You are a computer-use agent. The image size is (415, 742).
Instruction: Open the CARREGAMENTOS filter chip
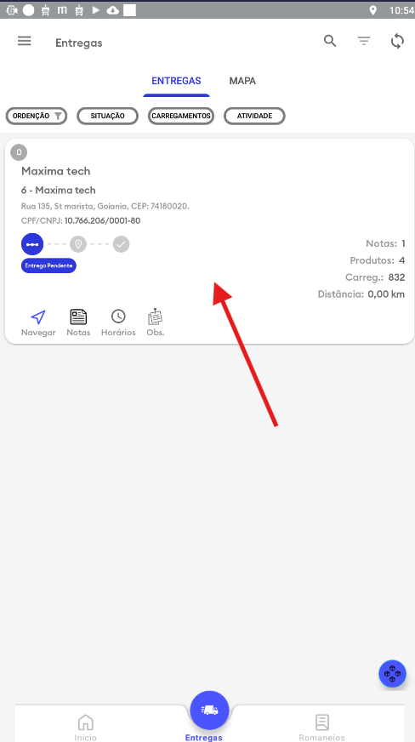[181, 116]
